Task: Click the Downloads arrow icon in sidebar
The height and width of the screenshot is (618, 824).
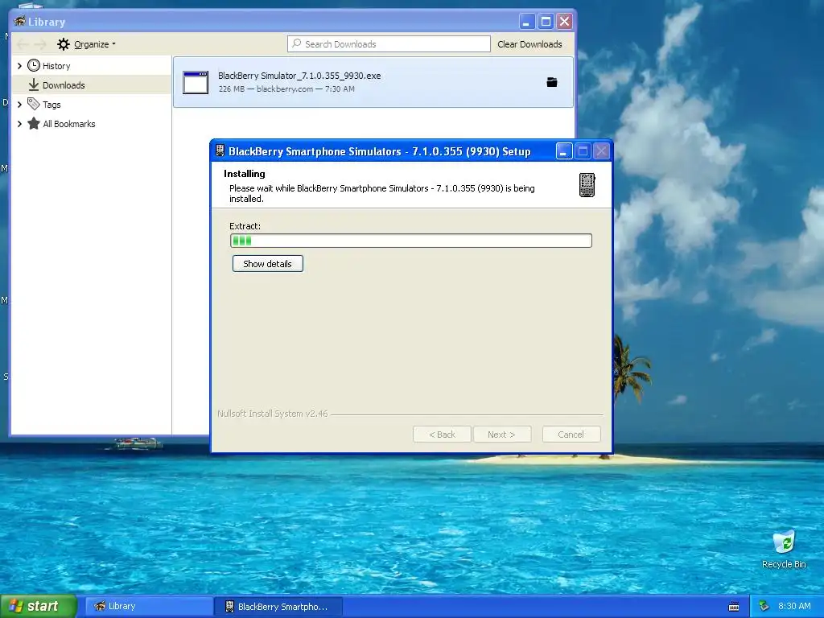Action: [x=34, y=84]
